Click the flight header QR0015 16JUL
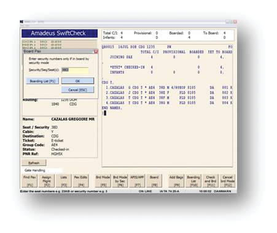The image size is (277, 233). point(128,47)
